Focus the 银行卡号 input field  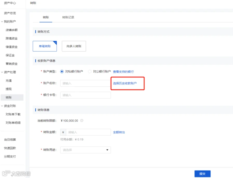[x=85, y=95]
